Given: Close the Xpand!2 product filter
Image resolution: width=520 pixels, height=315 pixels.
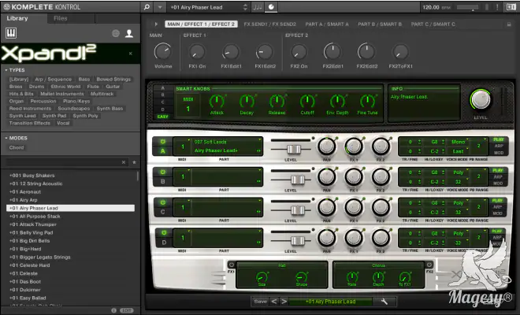Looking at the screenshot, I should [x=131, y=54].
